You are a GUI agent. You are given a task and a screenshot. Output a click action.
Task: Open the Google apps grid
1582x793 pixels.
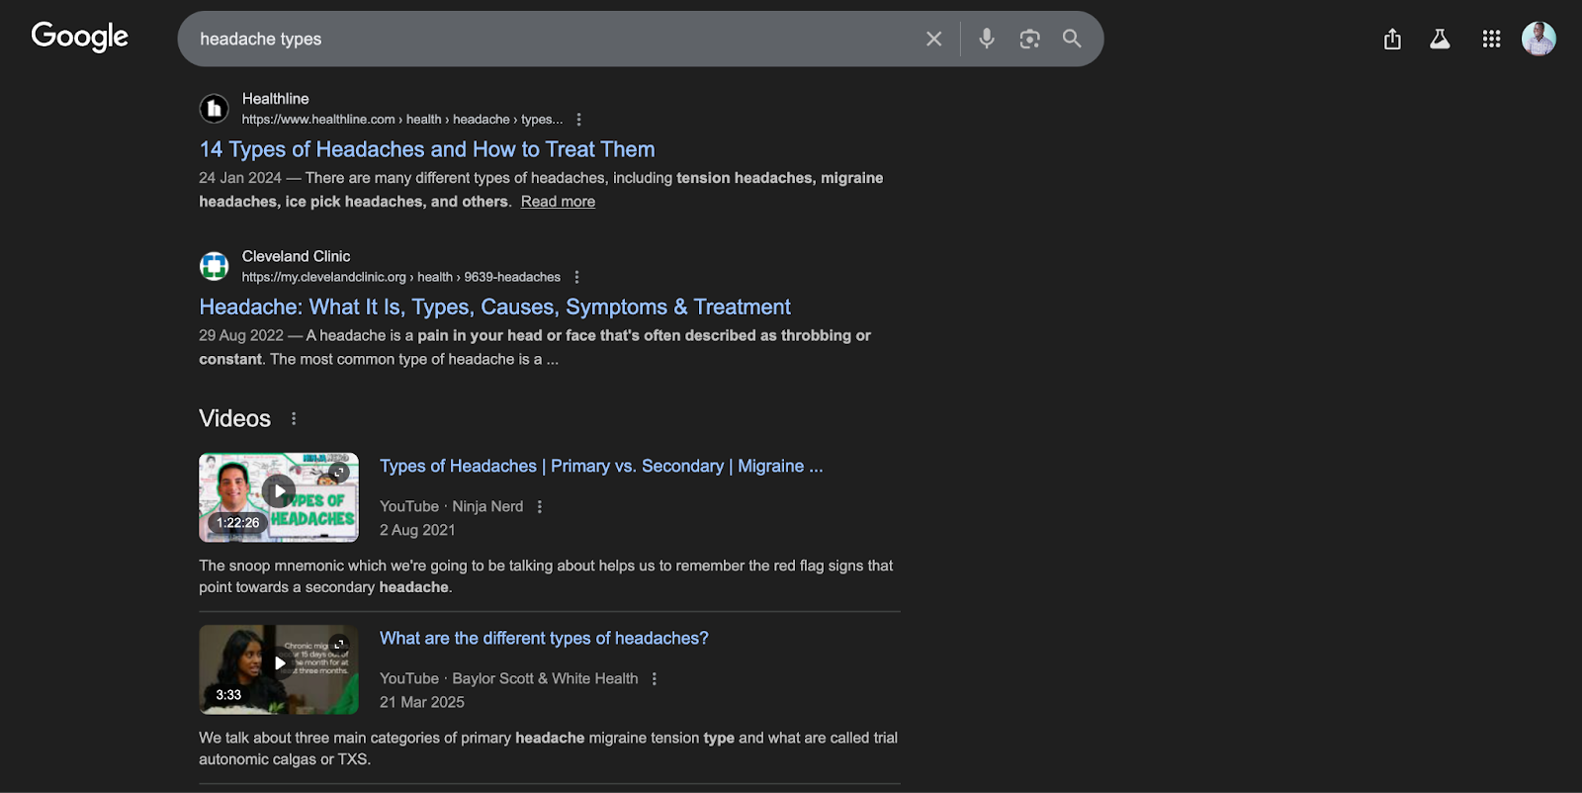pos(1491,39)
